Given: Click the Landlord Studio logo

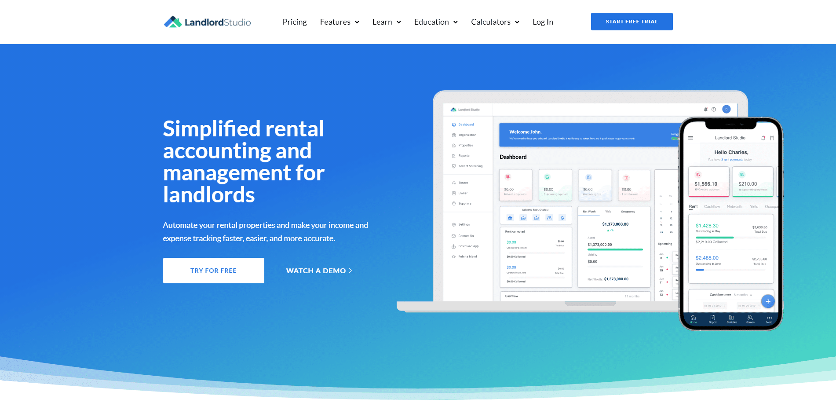Looking at the screenshot, I should (x=207, y=22).
